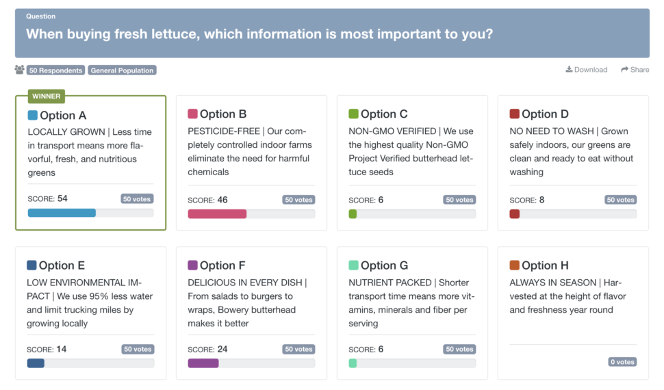Click Option B pink color square
The image size is (664, 390).
click(192, 114)
